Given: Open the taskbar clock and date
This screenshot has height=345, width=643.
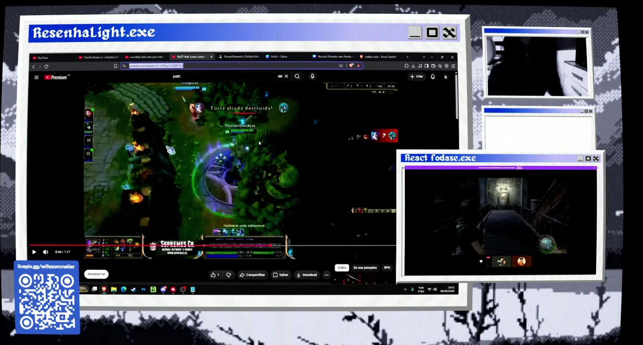Looking at the screenshot, I should (448, 289).
